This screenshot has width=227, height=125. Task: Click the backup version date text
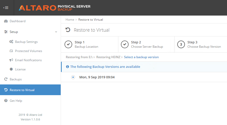(97, 77)
